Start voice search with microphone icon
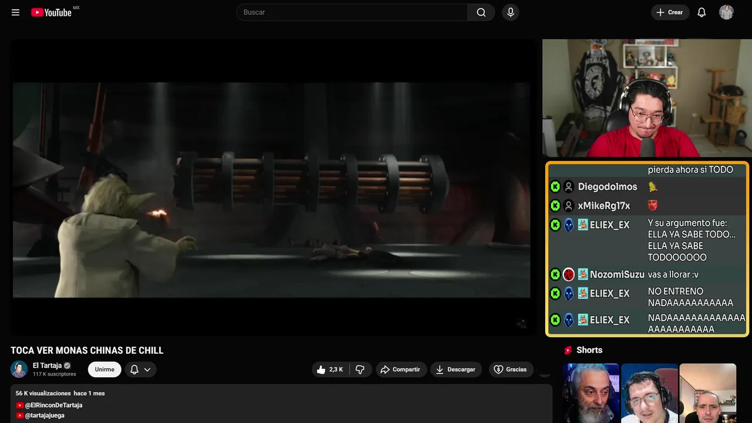This screenshot has height=423, width=752. point(511,12)
